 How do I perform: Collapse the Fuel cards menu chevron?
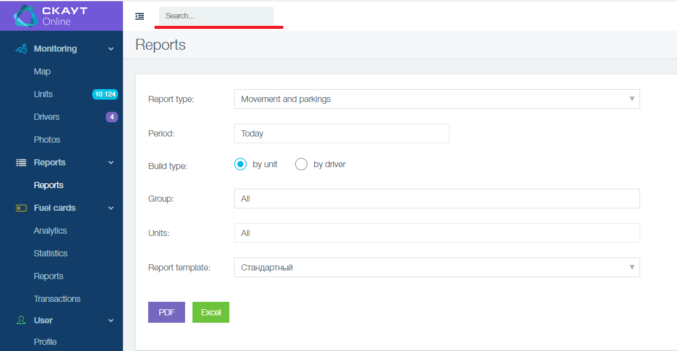(111, 208)
